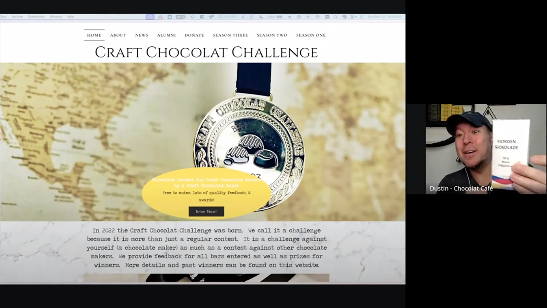Select the HOME navigation tab

(x=94, y=35)
